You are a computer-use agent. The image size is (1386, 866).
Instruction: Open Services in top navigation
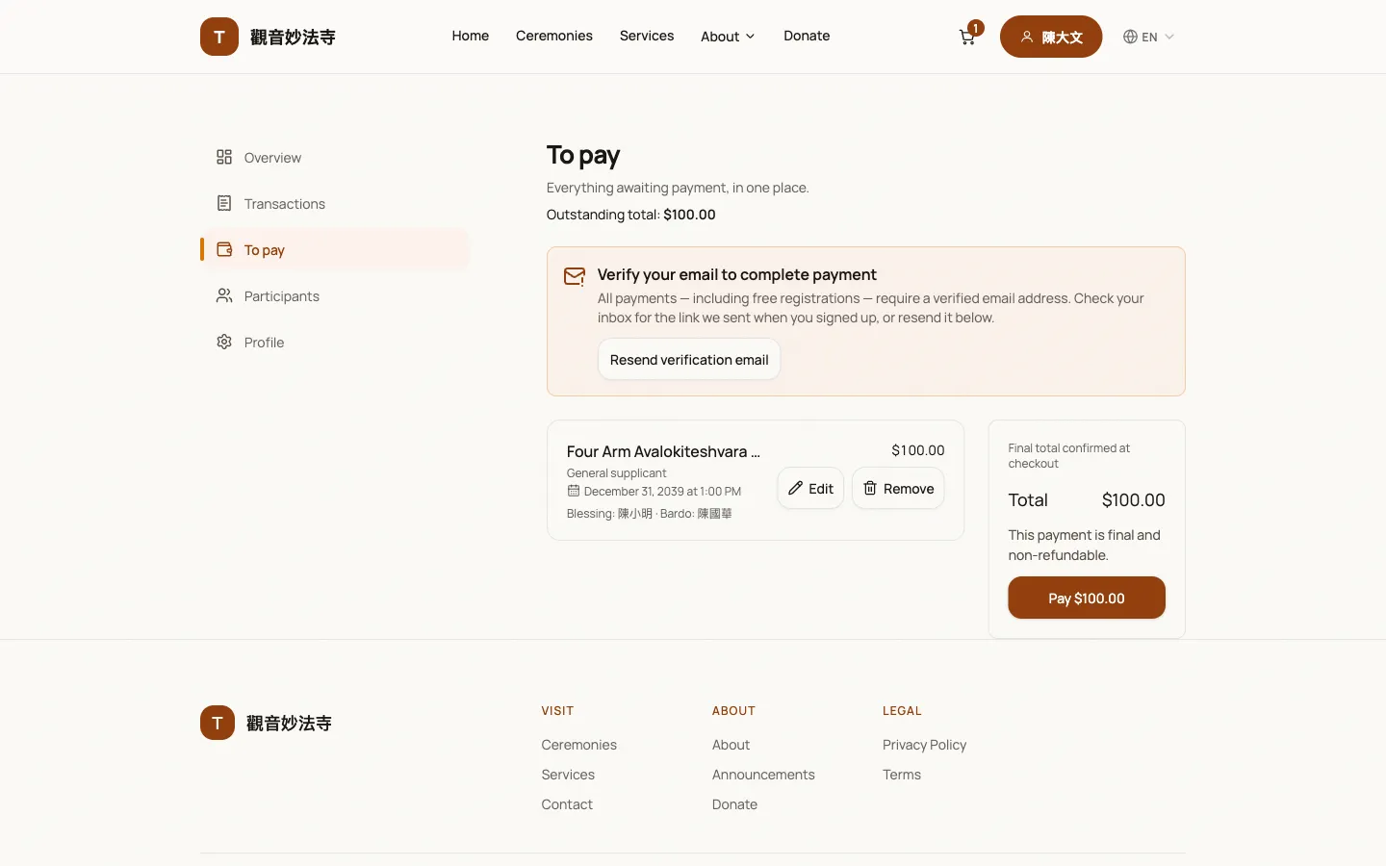point(647,36)
